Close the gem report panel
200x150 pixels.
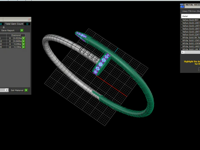tap(29, 19)
